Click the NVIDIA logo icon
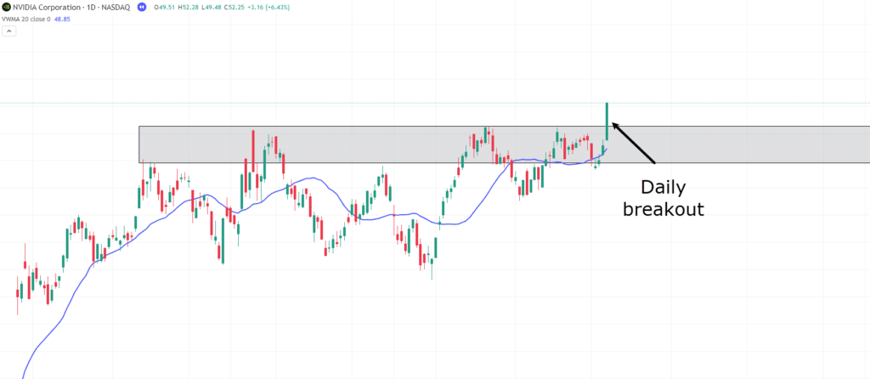Viewport: 870px width, 379px height. tap(8, 6)
